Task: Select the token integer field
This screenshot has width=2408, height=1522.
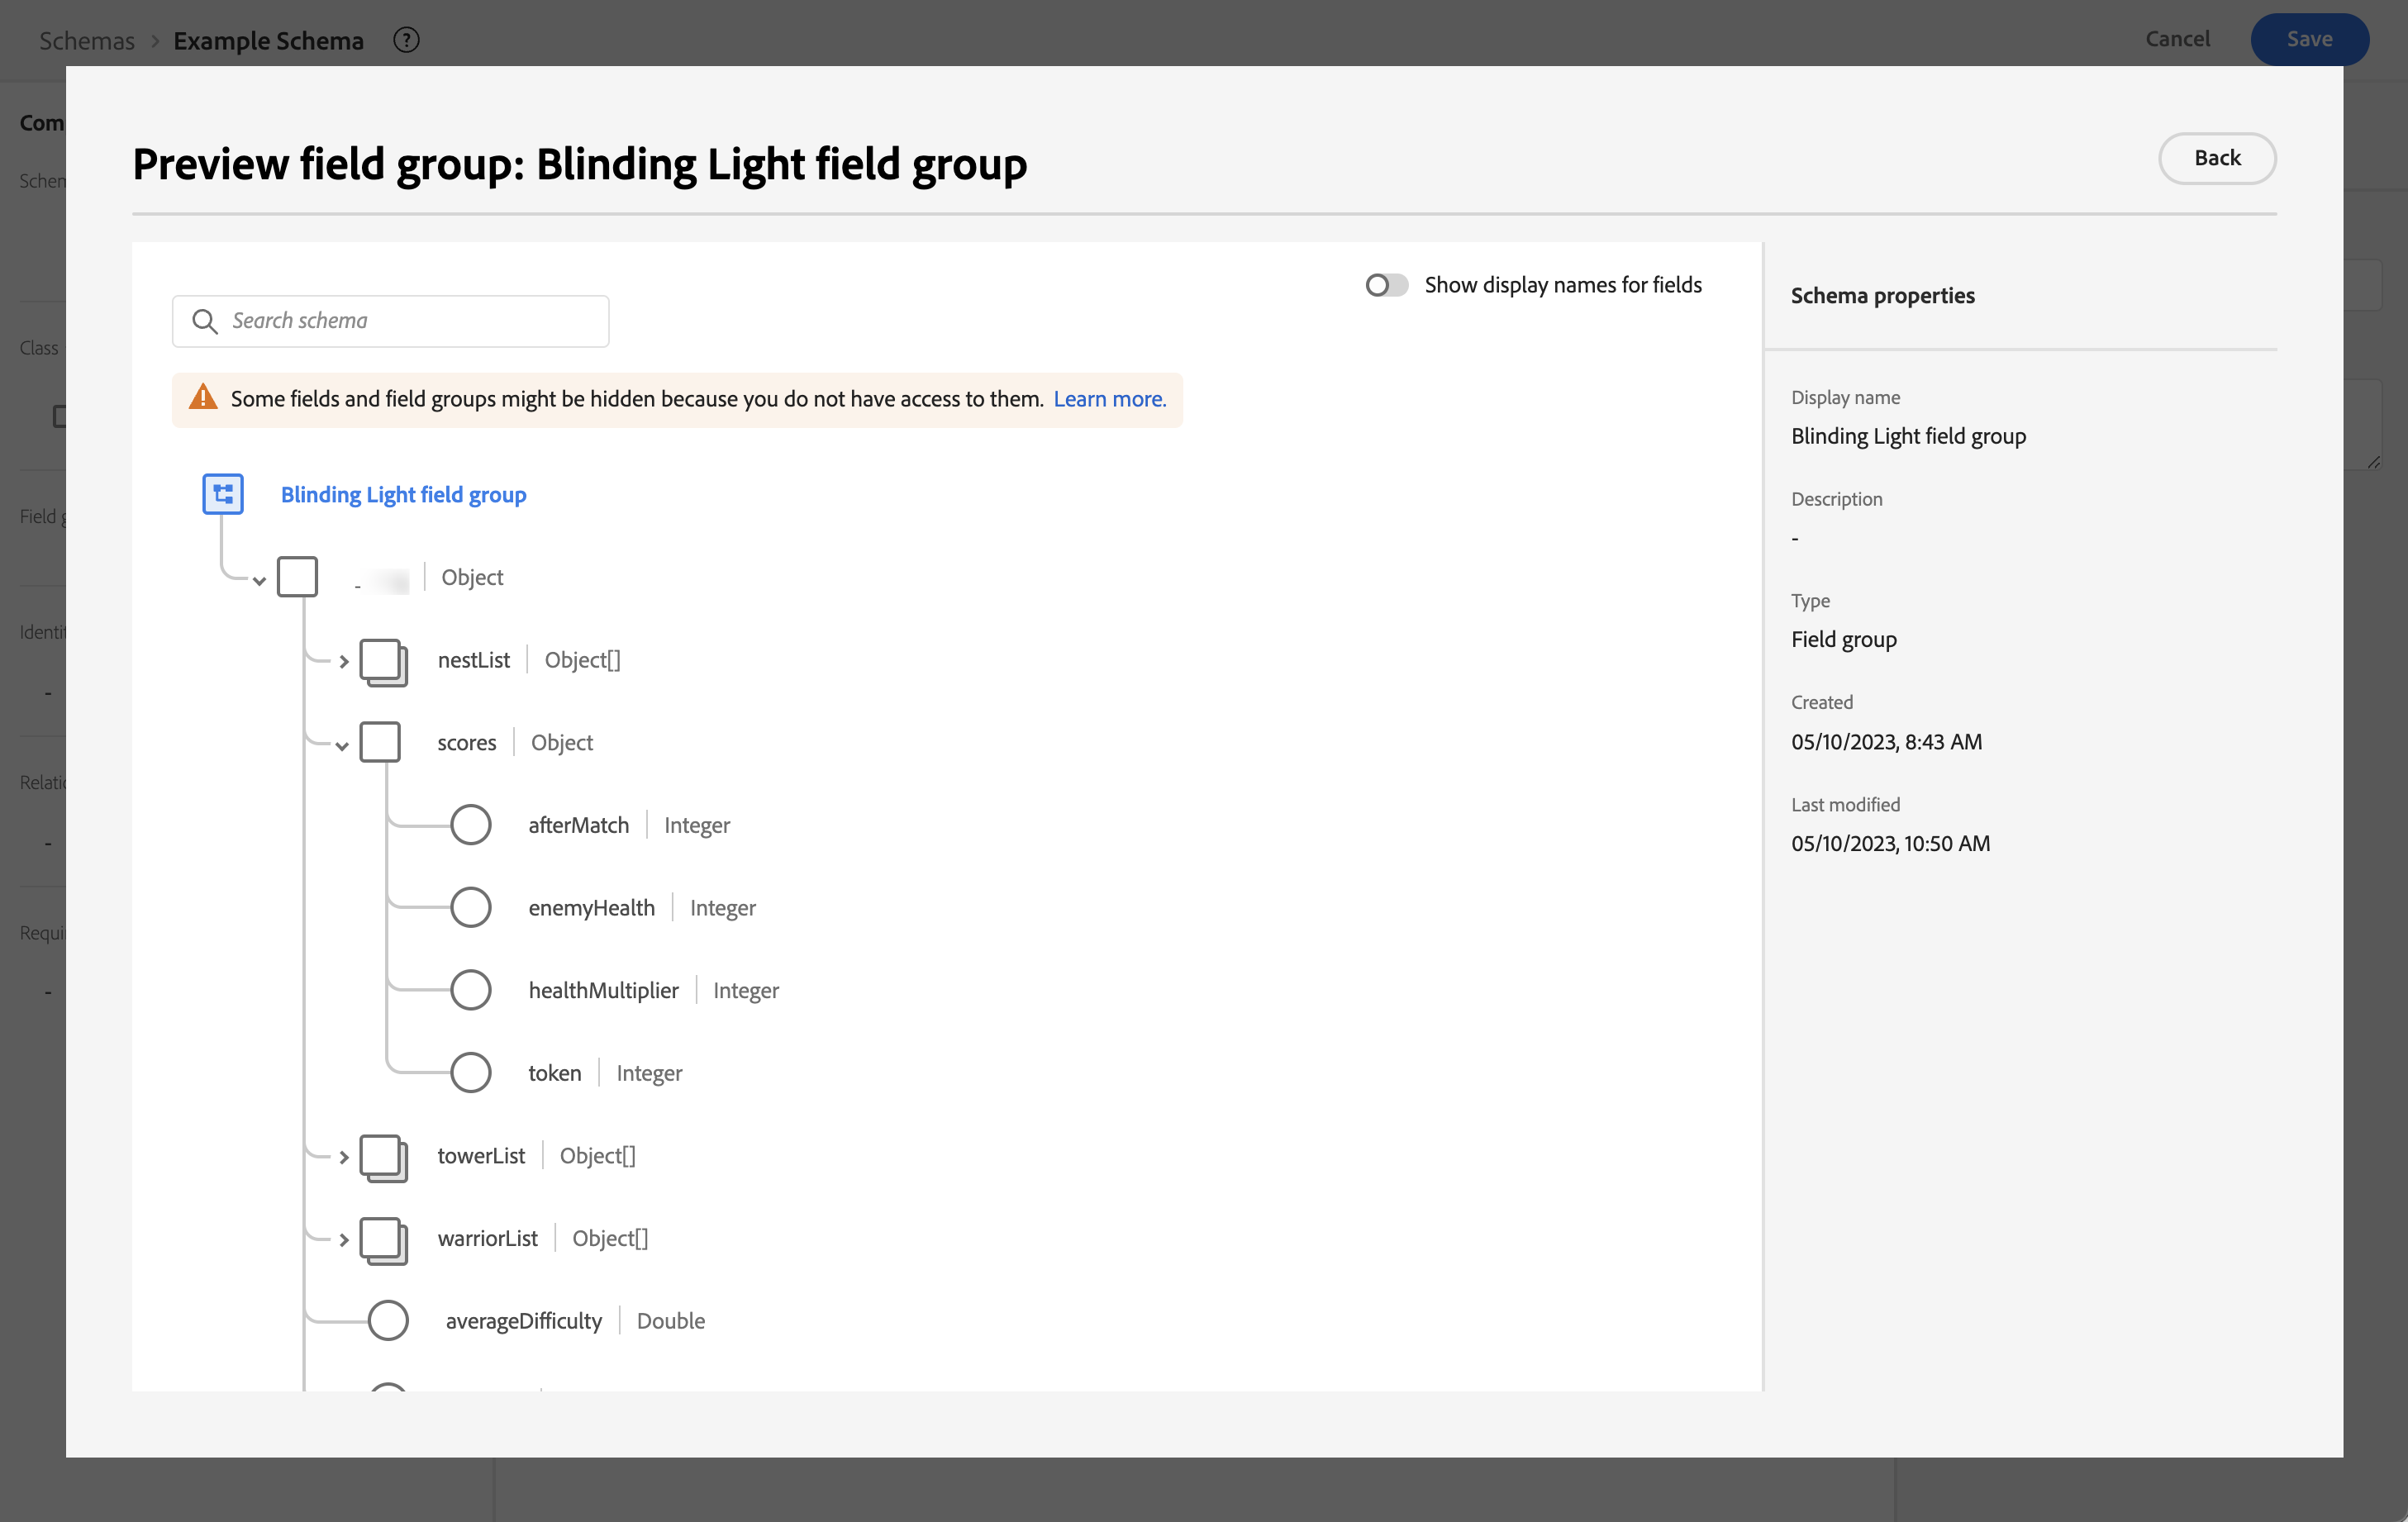Action: pyautogui.click(x=554, y=1073)
